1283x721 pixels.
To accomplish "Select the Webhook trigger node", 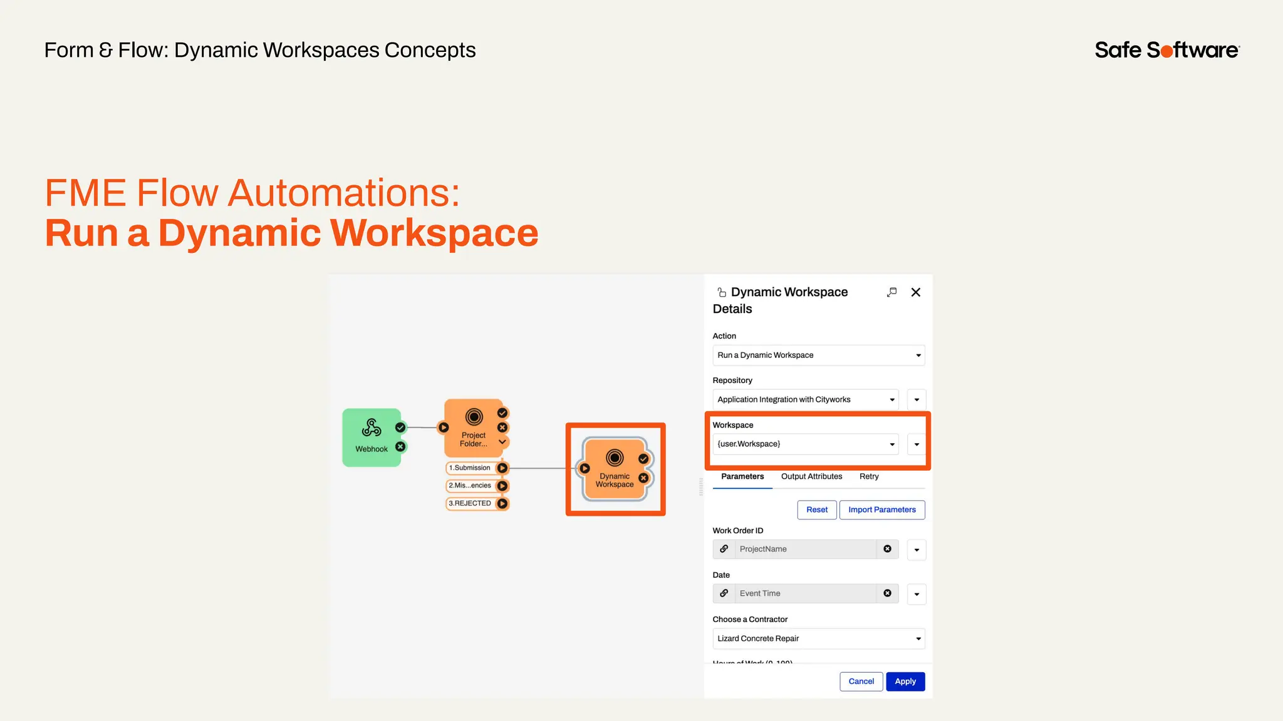I will [371, 437].
